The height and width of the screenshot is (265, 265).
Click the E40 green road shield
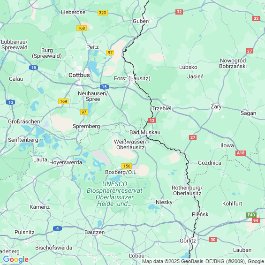click(x=251, y=215)
